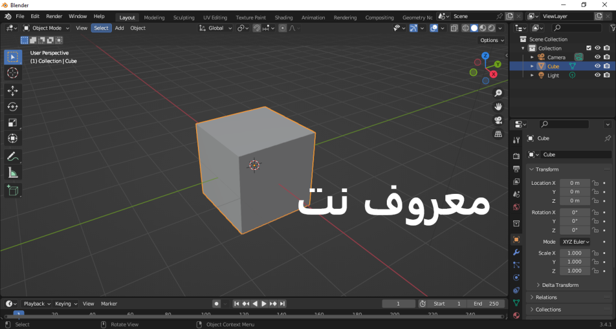Open the Modifier wrench properties tab
Screen dimensions: 616x329
516,252
